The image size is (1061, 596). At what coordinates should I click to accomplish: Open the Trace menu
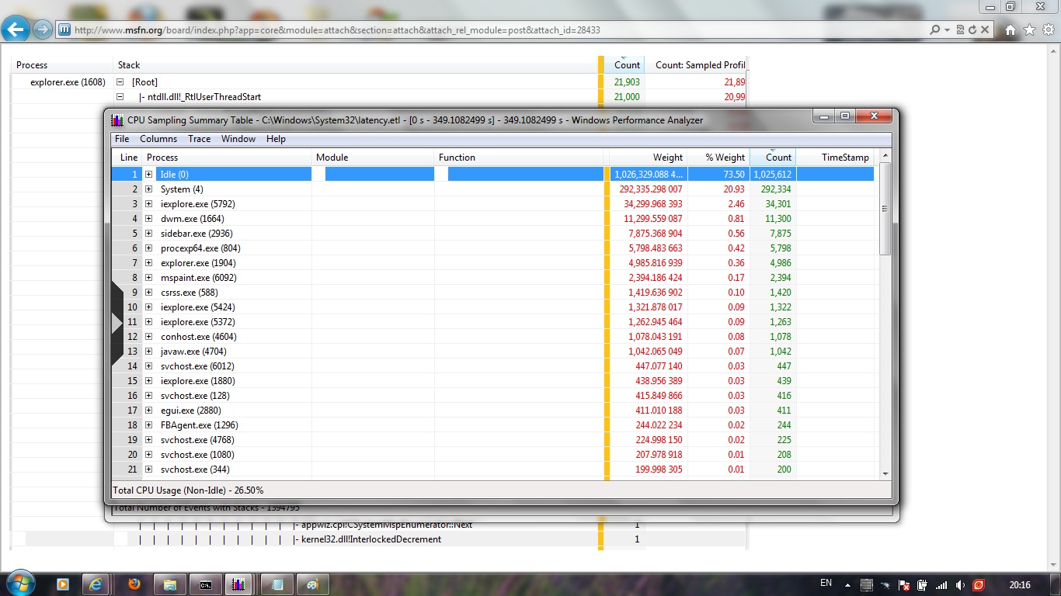tap(199, 139)
